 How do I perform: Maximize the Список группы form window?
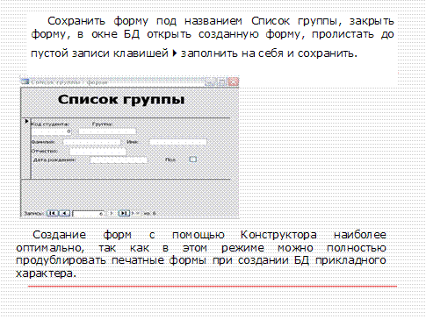[x=221, y=82]
